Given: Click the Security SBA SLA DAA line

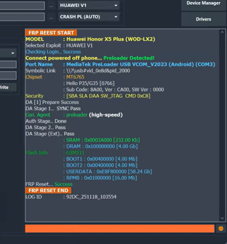Looking at the screenshot, I should click(88, 96).
